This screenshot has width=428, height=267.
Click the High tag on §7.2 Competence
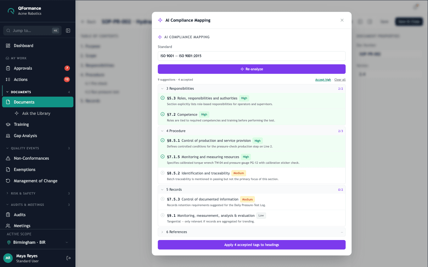(204, 115)
